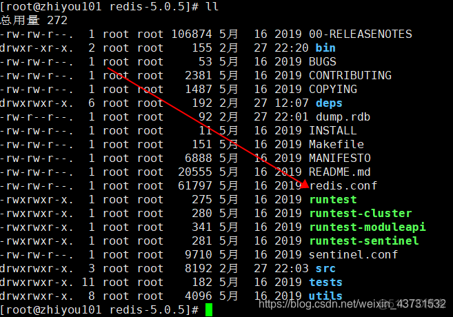Click the runtest-moduleapi executable name

pos(368,227)
